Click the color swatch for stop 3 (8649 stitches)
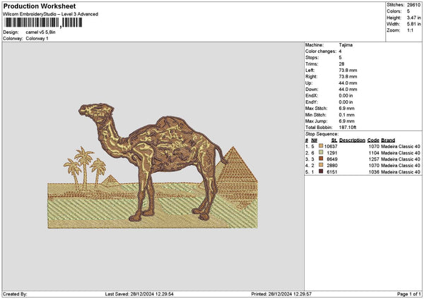Screen dimensions: 424x299 coord(321,159)
